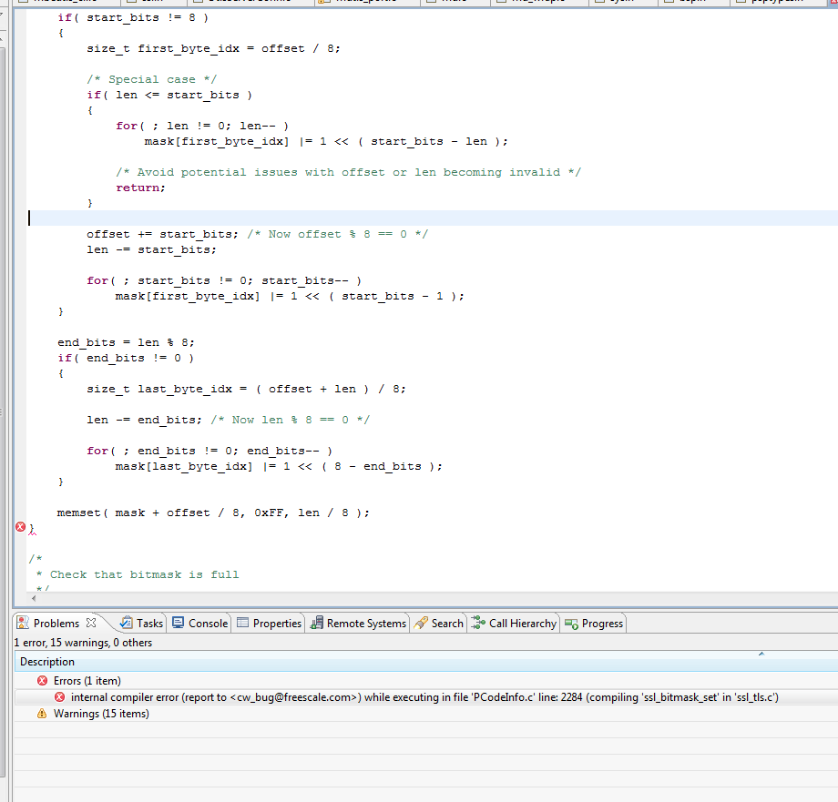The height and width of the screenshot is (802, 838).
Task: Click the '/* Special case */' comment
Action: [152, 79]
